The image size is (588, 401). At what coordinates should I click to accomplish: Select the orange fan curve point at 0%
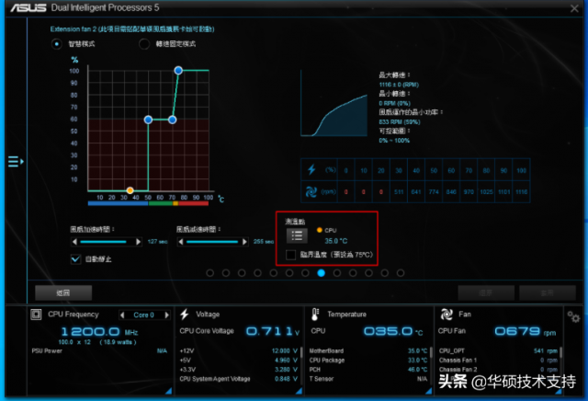(130, 190)
